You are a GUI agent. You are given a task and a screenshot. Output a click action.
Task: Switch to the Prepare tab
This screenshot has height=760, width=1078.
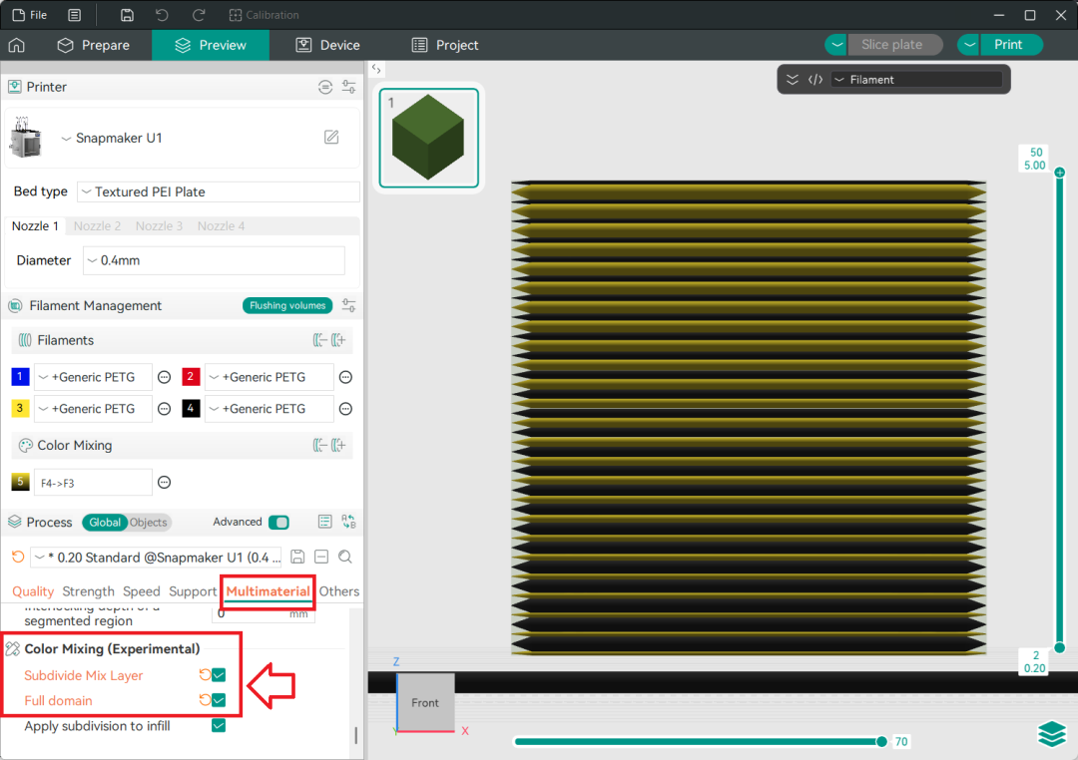coord(93,45)
